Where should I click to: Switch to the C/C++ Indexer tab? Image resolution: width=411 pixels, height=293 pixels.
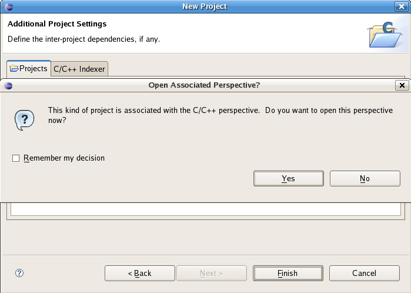coord(79,69)
